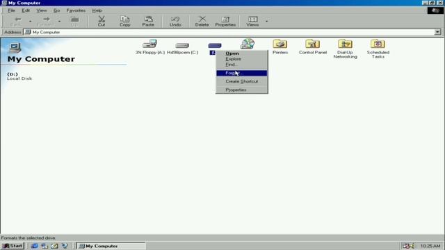
Task: Open the Views dropdown arrow
Action: (x=266, y=21)
